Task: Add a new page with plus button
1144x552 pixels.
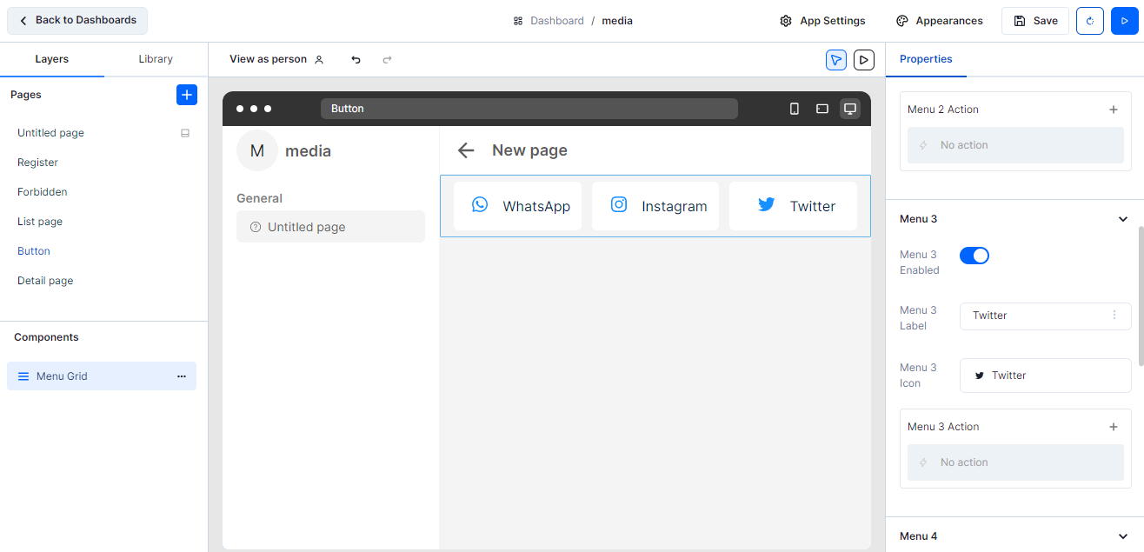Action: click(x=187, y=95)
